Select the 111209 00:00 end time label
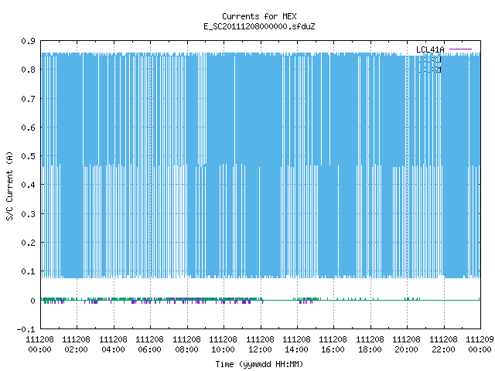 click(x=480, y=345)
